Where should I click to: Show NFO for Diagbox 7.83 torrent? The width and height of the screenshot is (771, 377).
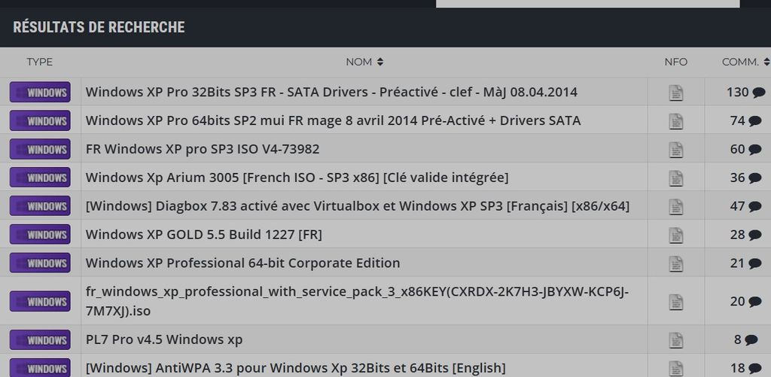[676, 207]
